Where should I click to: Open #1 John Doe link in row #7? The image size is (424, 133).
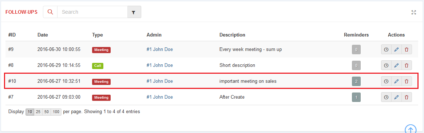[159, 97]
